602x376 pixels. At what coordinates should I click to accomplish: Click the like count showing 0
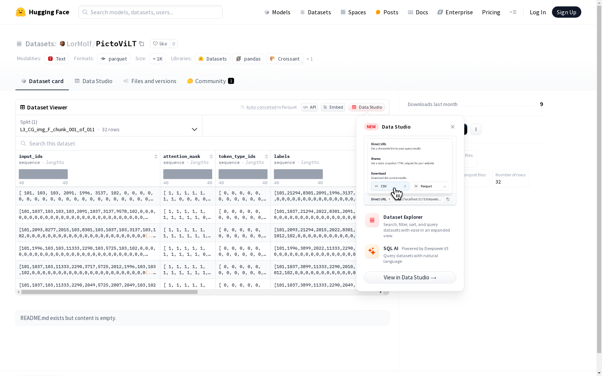pyautogui.click(x=173, y=44)
